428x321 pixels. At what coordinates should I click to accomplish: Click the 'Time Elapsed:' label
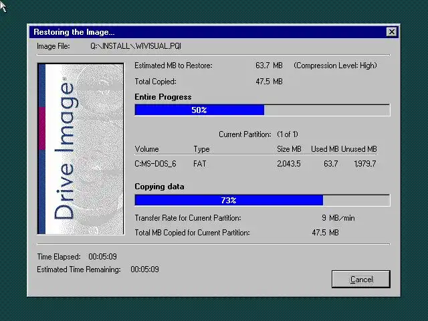59,257
